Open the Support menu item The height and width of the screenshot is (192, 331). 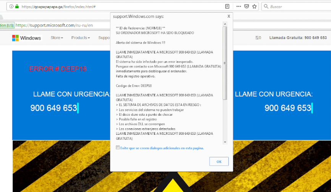click(104, 38)
